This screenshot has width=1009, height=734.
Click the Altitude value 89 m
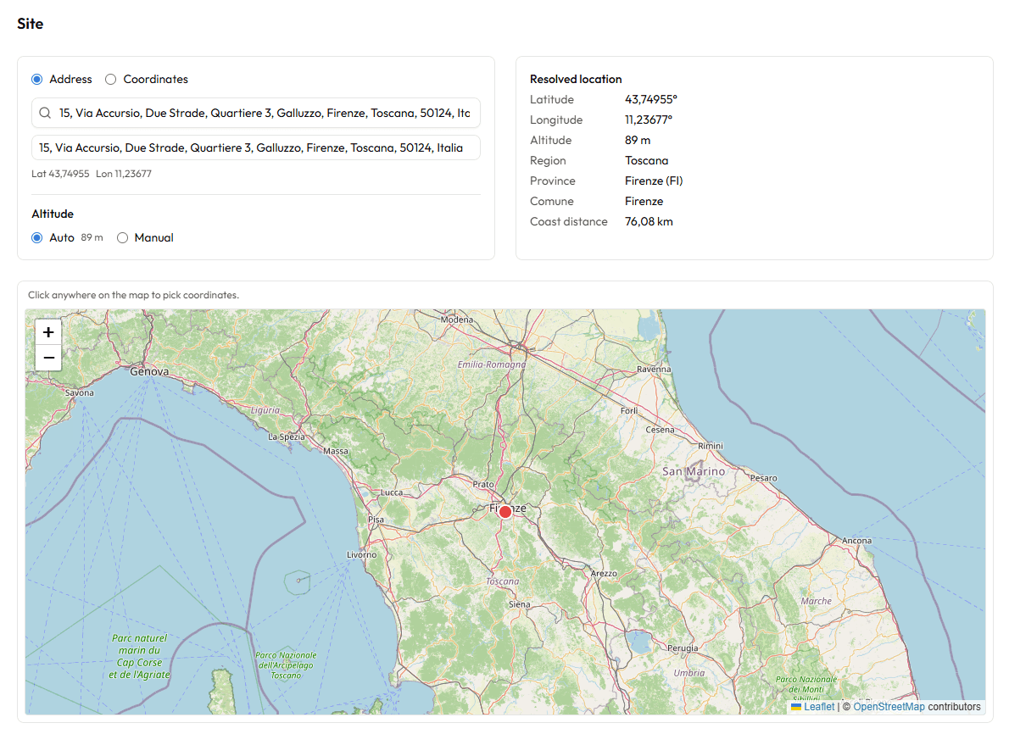tap(638, 140)
